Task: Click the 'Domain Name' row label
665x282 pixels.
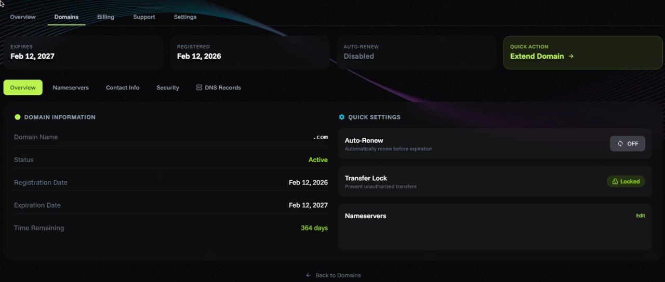Action: (36, 137)
